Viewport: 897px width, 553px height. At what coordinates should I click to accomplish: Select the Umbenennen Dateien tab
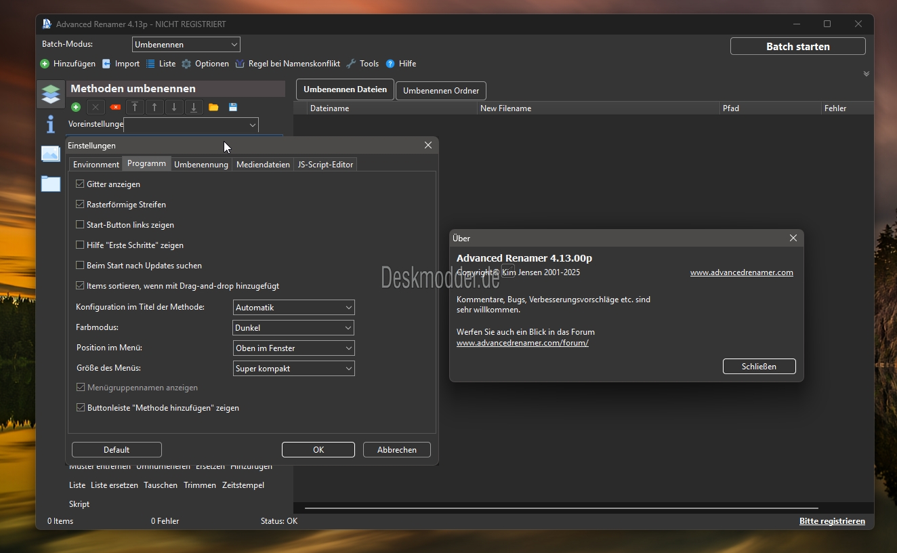[345, 89]
